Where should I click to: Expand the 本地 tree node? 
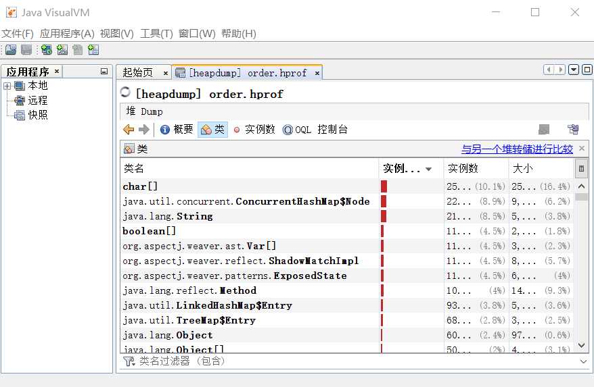point(7,86)
